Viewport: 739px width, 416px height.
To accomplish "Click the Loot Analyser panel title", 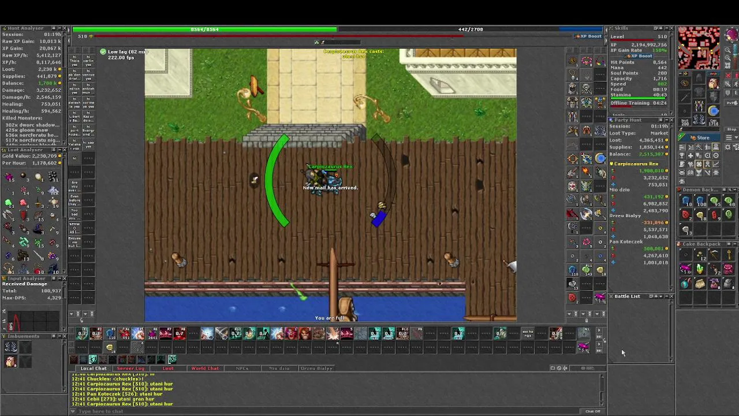I will 25,150.
